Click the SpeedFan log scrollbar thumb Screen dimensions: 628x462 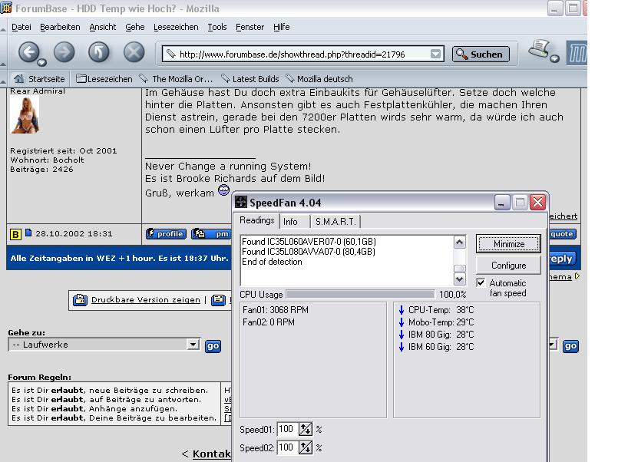point(459,269)
